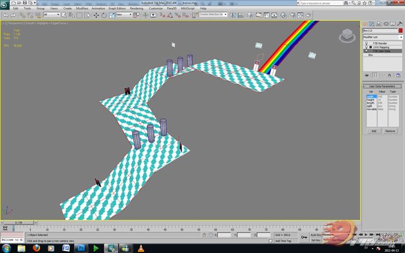Switch to the Hierarchy command panel

tap(378, 23)
